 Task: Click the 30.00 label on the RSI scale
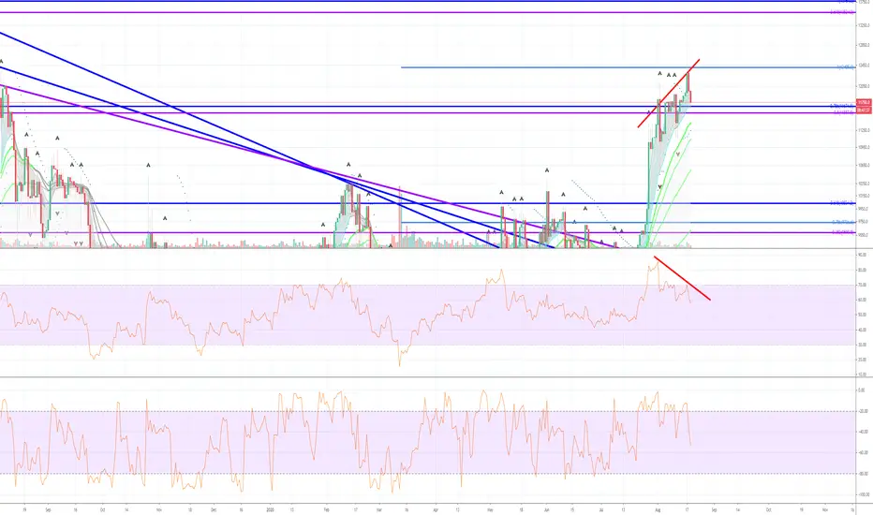863,345
